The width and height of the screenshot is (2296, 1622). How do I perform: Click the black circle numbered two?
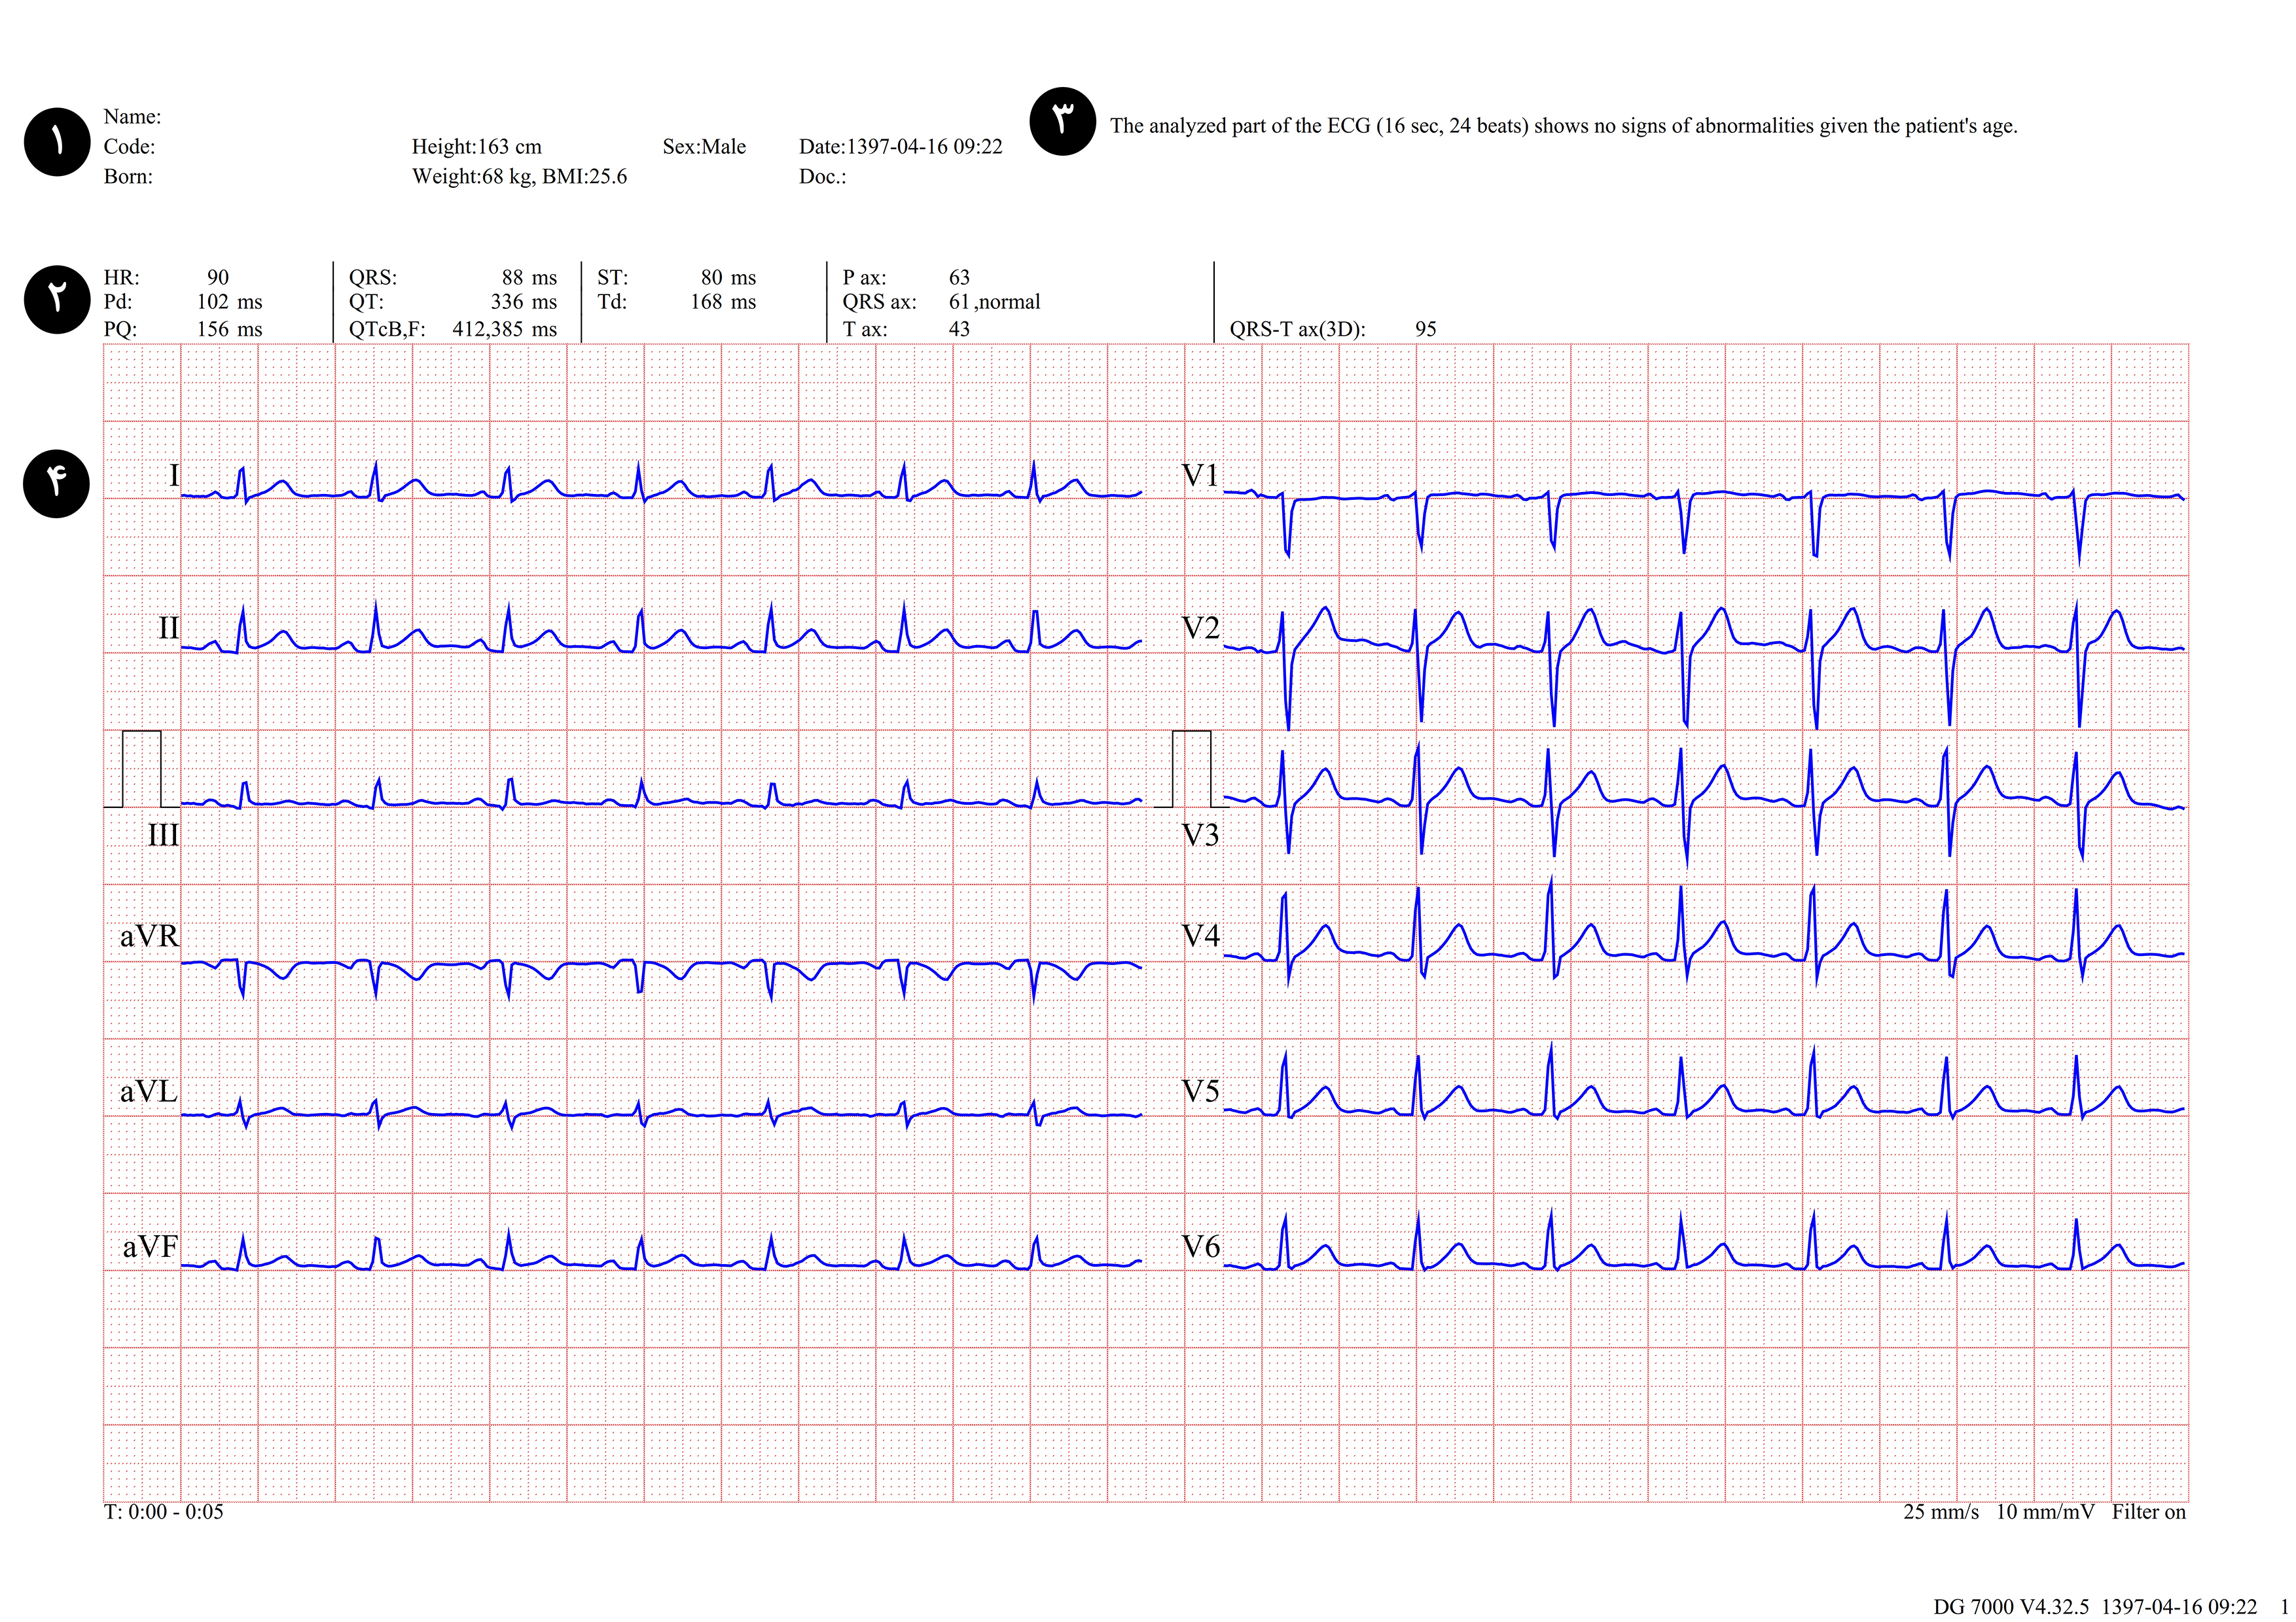coord(57,299)
